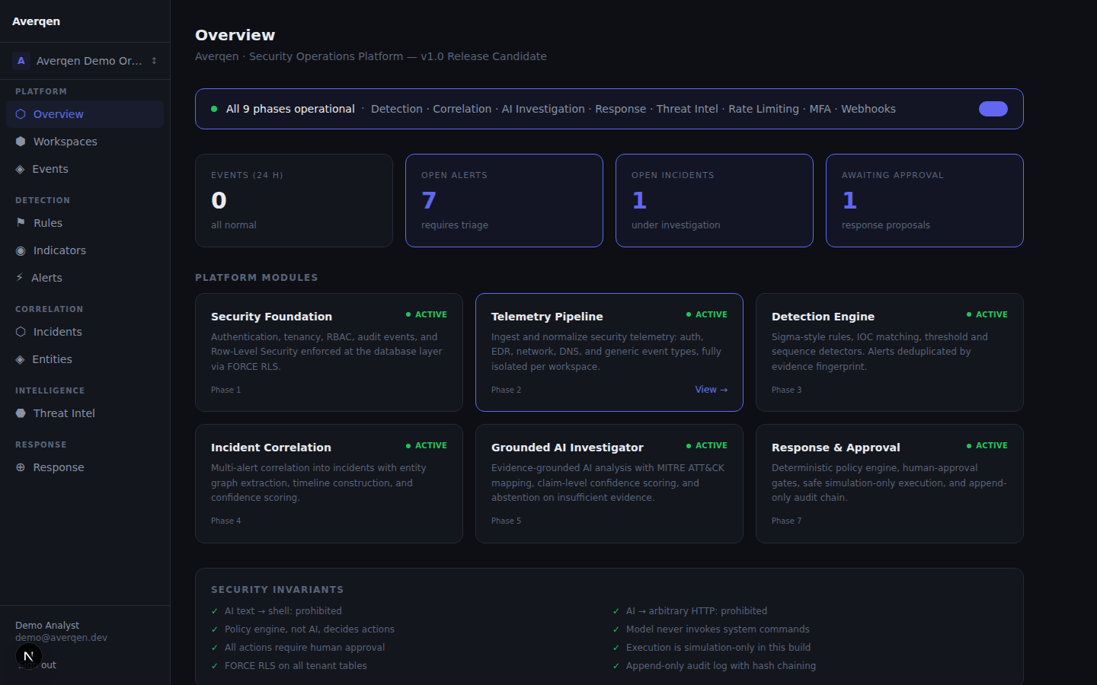The height and width of the screenshot is (685, 1097).
Task: Click the demo@averqen.dev email text
Action: [61, 638]
